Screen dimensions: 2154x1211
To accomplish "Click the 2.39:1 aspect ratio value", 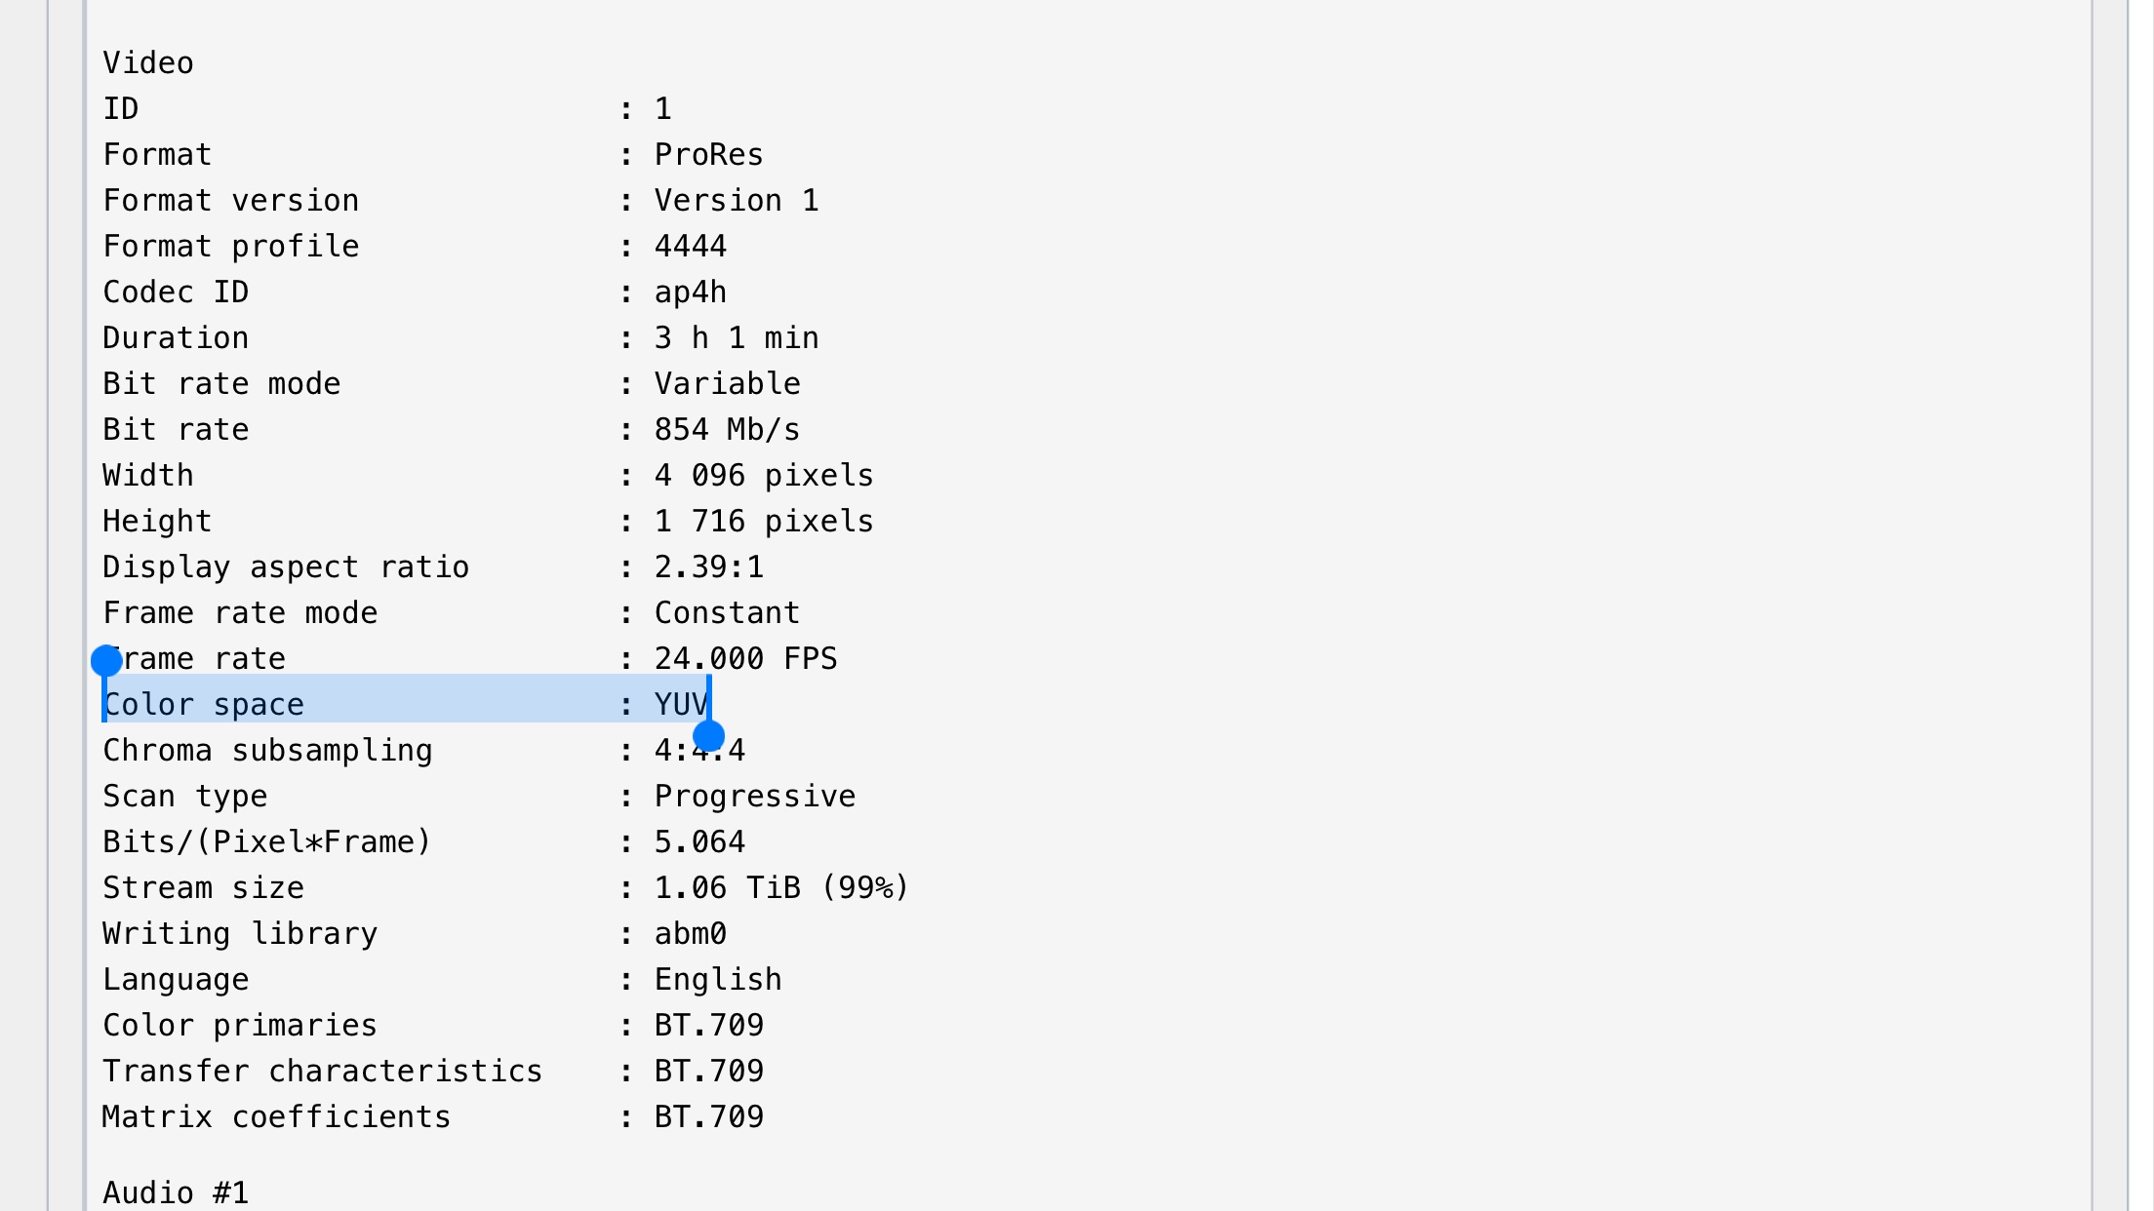I will point(708,566).
